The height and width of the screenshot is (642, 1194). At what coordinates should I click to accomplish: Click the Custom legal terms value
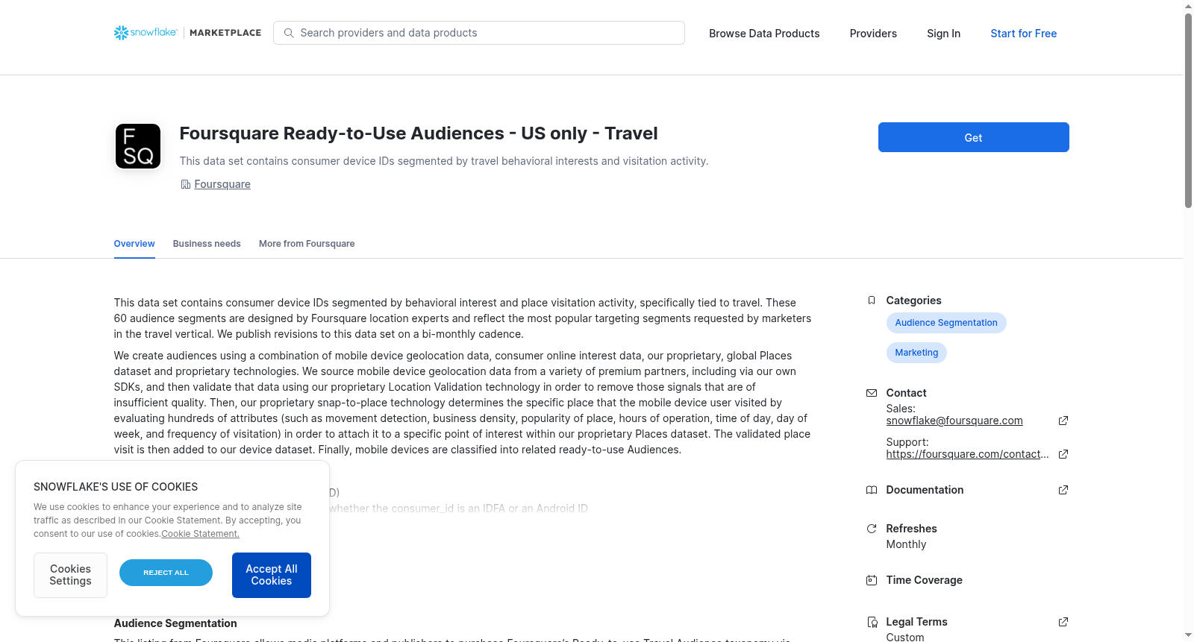point(905,637)
